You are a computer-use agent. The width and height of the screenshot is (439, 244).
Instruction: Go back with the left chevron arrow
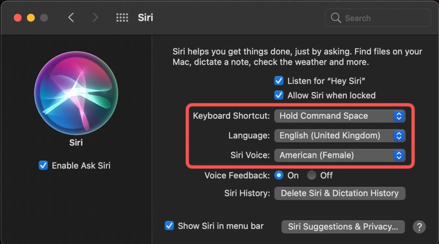coord(71,18)
